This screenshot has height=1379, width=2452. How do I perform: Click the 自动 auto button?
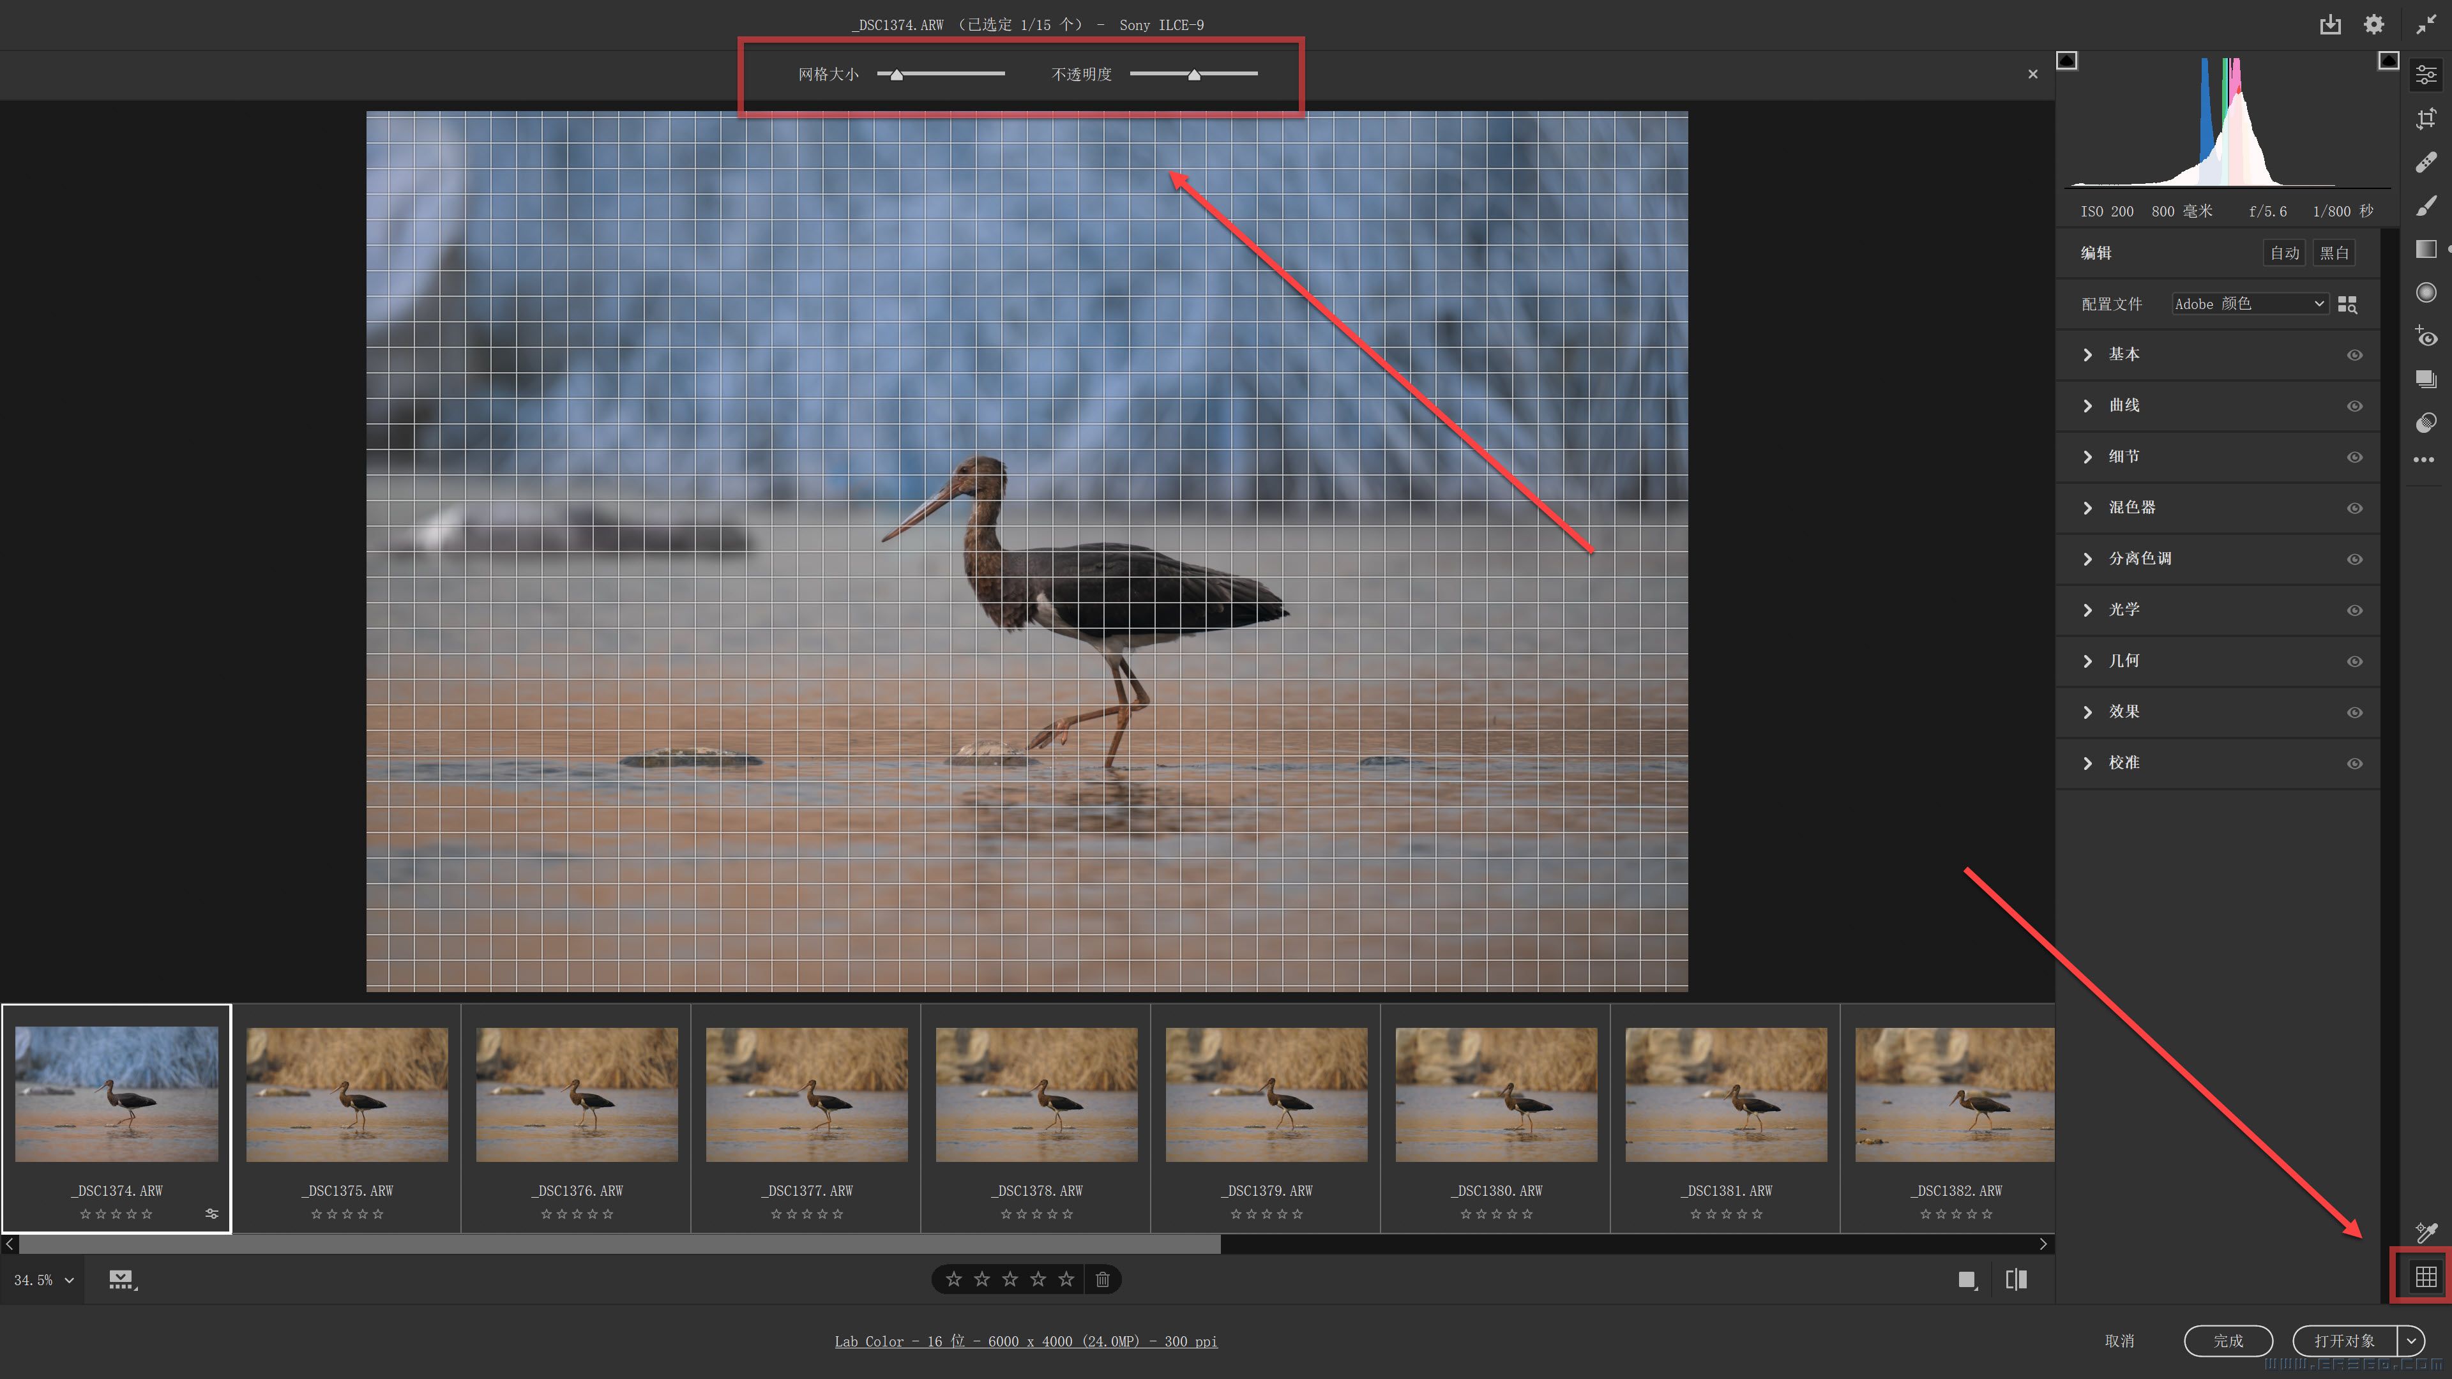[2283, 253]
